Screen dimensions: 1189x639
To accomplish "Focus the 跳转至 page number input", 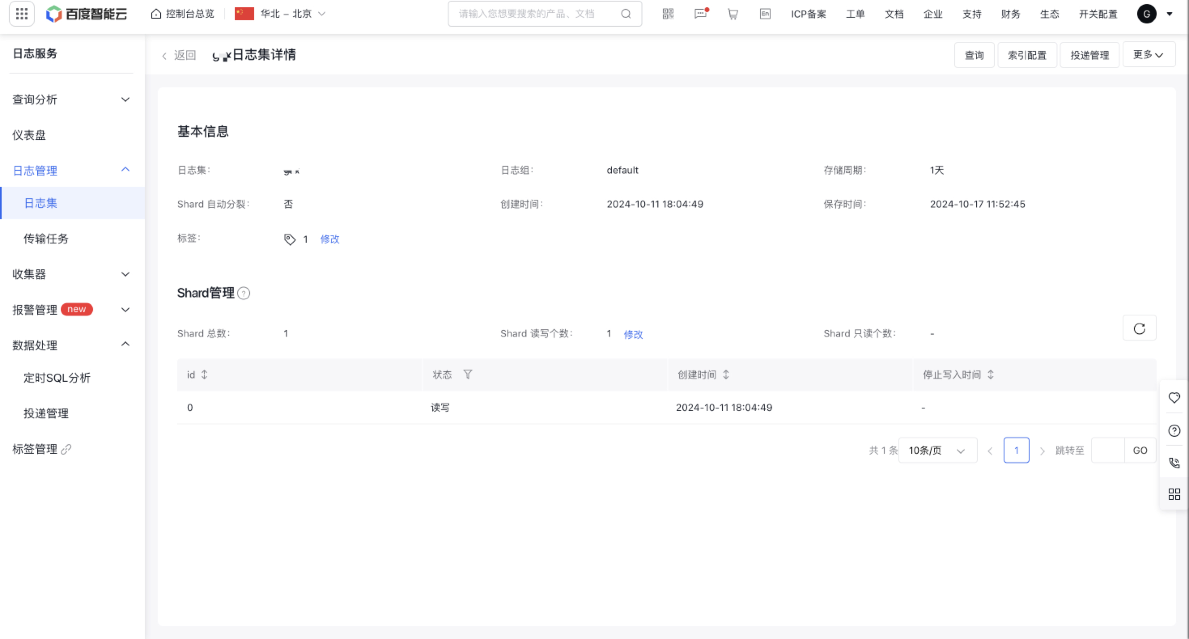I will click(1108, 450).
